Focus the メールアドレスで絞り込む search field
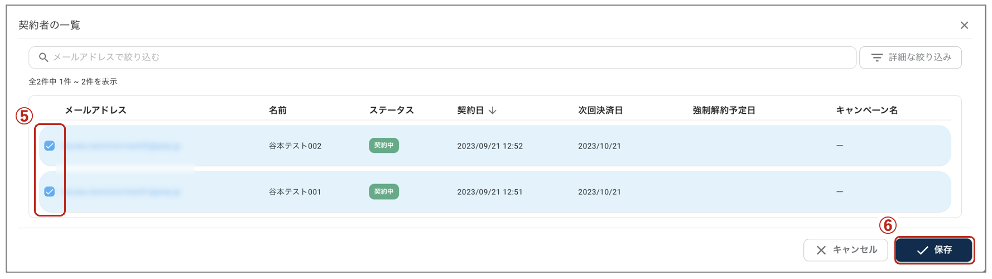The height and width of the screenshot is (279, 992). (442, 57)
